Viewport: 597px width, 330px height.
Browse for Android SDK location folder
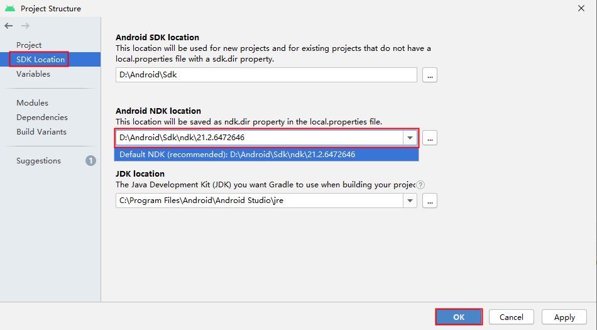click(429, 75)
